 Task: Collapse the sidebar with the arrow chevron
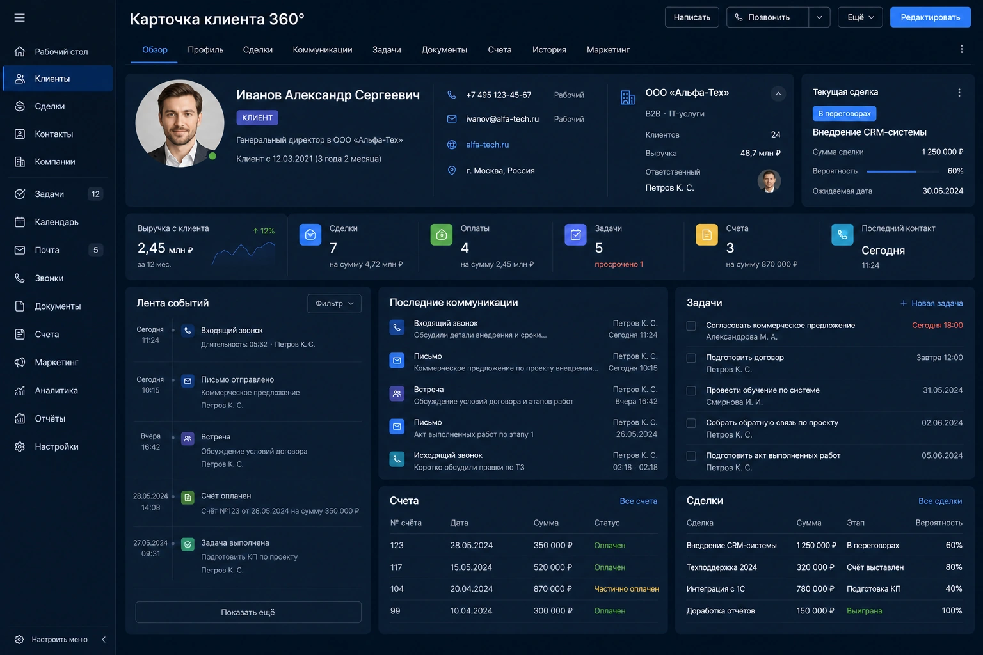[104, 640]
